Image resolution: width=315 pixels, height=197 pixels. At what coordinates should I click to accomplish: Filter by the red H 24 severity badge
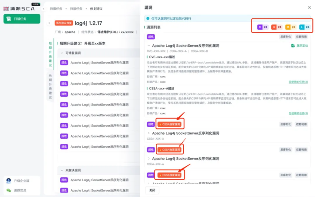[277, 27]
